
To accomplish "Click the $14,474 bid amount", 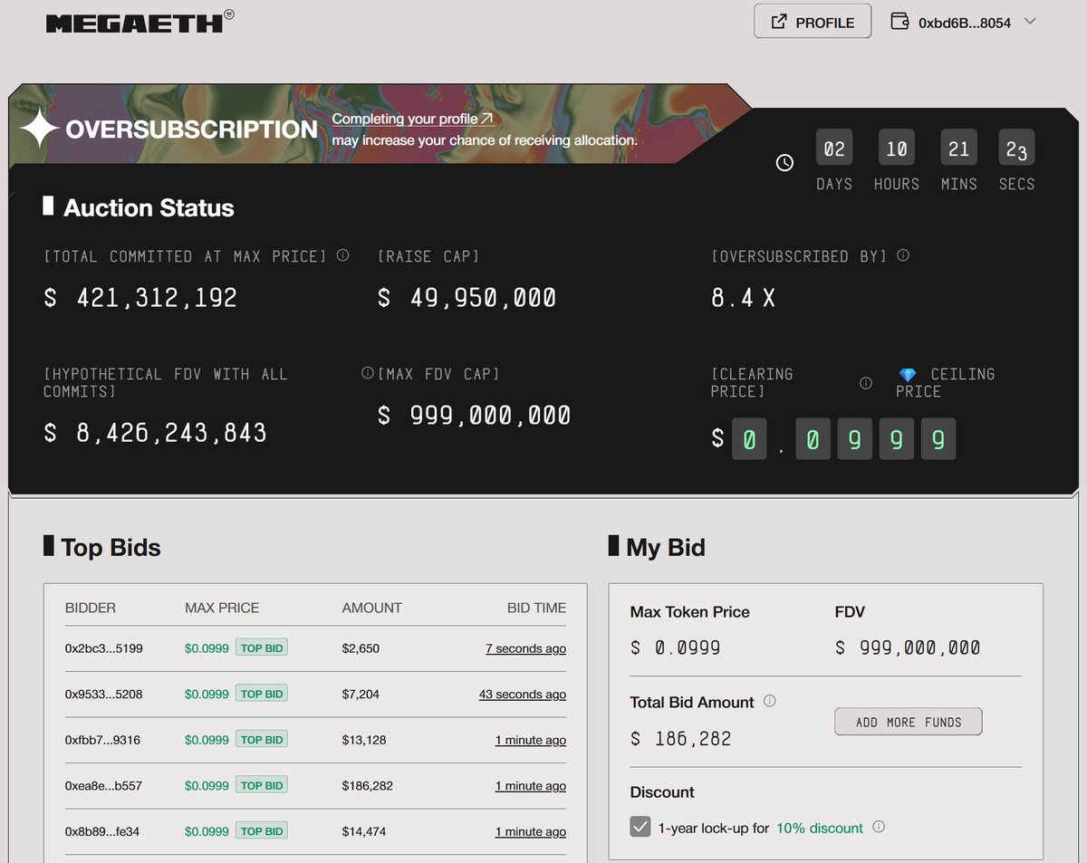I will (x=364, y=831).
